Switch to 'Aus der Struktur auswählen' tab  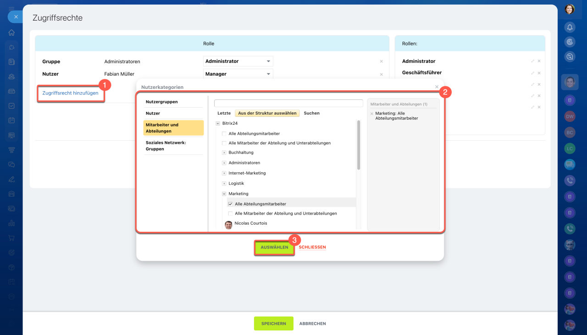pyautogui.click(x=267, y=113)
